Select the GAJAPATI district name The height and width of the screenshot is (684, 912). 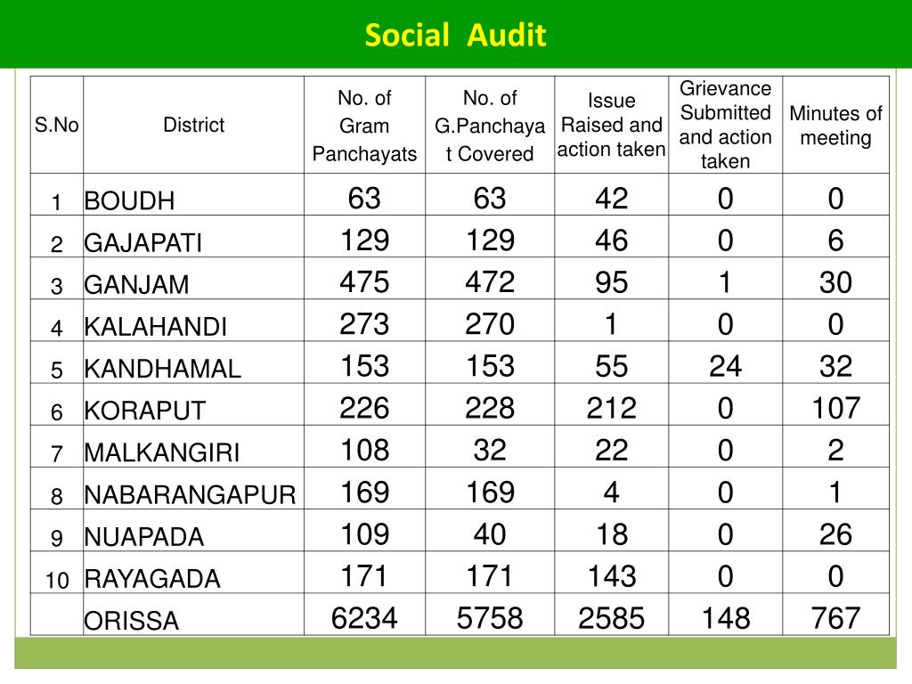(x=143, y=242)
